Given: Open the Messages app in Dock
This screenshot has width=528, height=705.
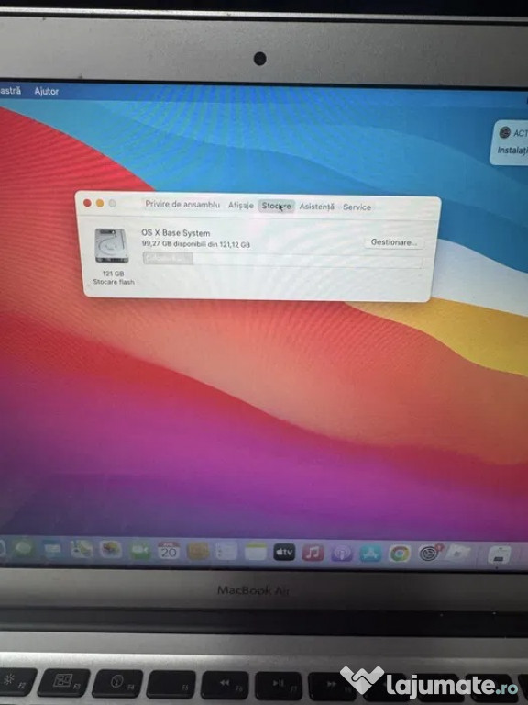Looking at the screenshot, I should pyautogui.click(x=24, y=548).
